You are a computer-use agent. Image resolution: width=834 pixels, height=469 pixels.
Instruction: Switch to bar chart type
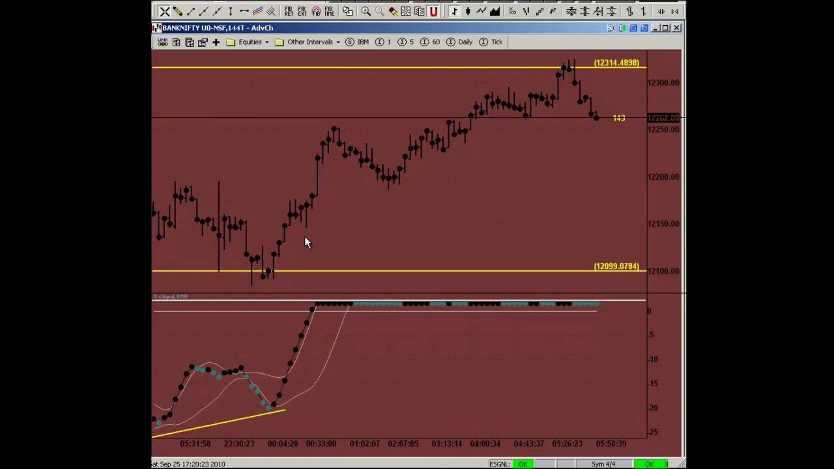[455, 11]
